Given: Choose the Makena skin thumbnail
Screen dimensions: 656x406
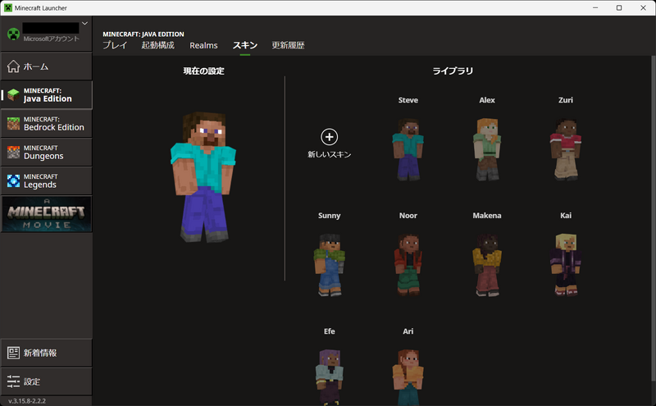Looking at the screenshot, I should (x=486, y=264).
